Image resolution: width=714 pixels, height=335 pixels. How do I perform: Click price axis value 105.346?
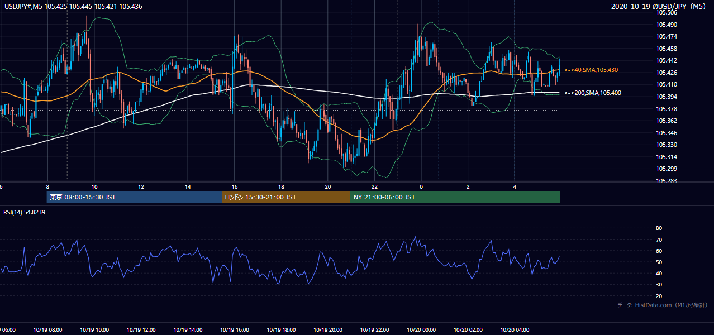(667, 133)
